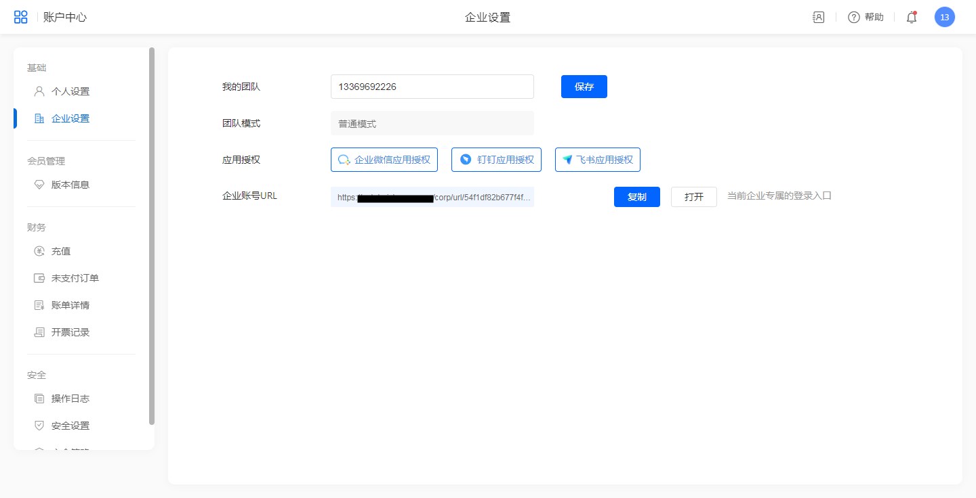The height and width of the screenshot is (498, 976).
Task: Click 钉钉应用授权 button
Action: tap(496, 160)
